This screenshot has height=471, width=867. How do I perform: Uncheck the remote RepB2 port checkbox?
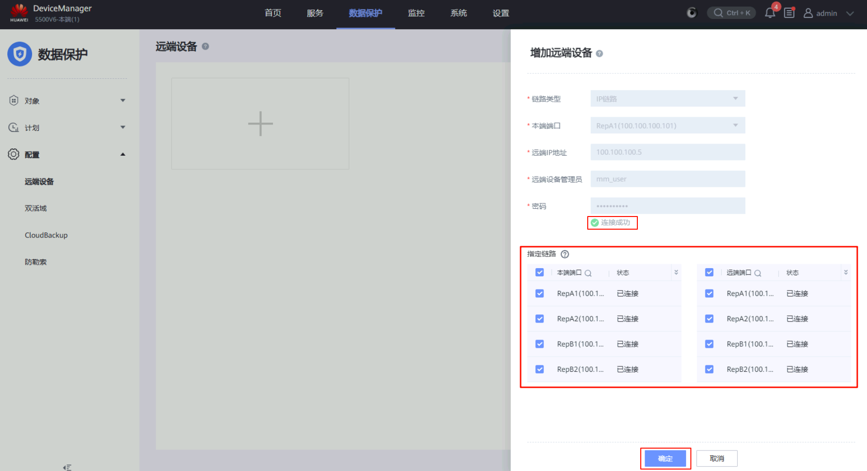coord(709,369)
